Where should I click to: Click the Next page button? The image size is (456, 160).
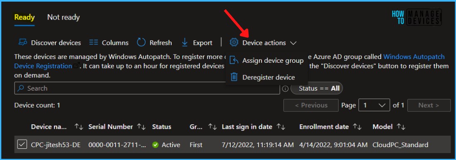pyautogui.click(x=429, y=105)
